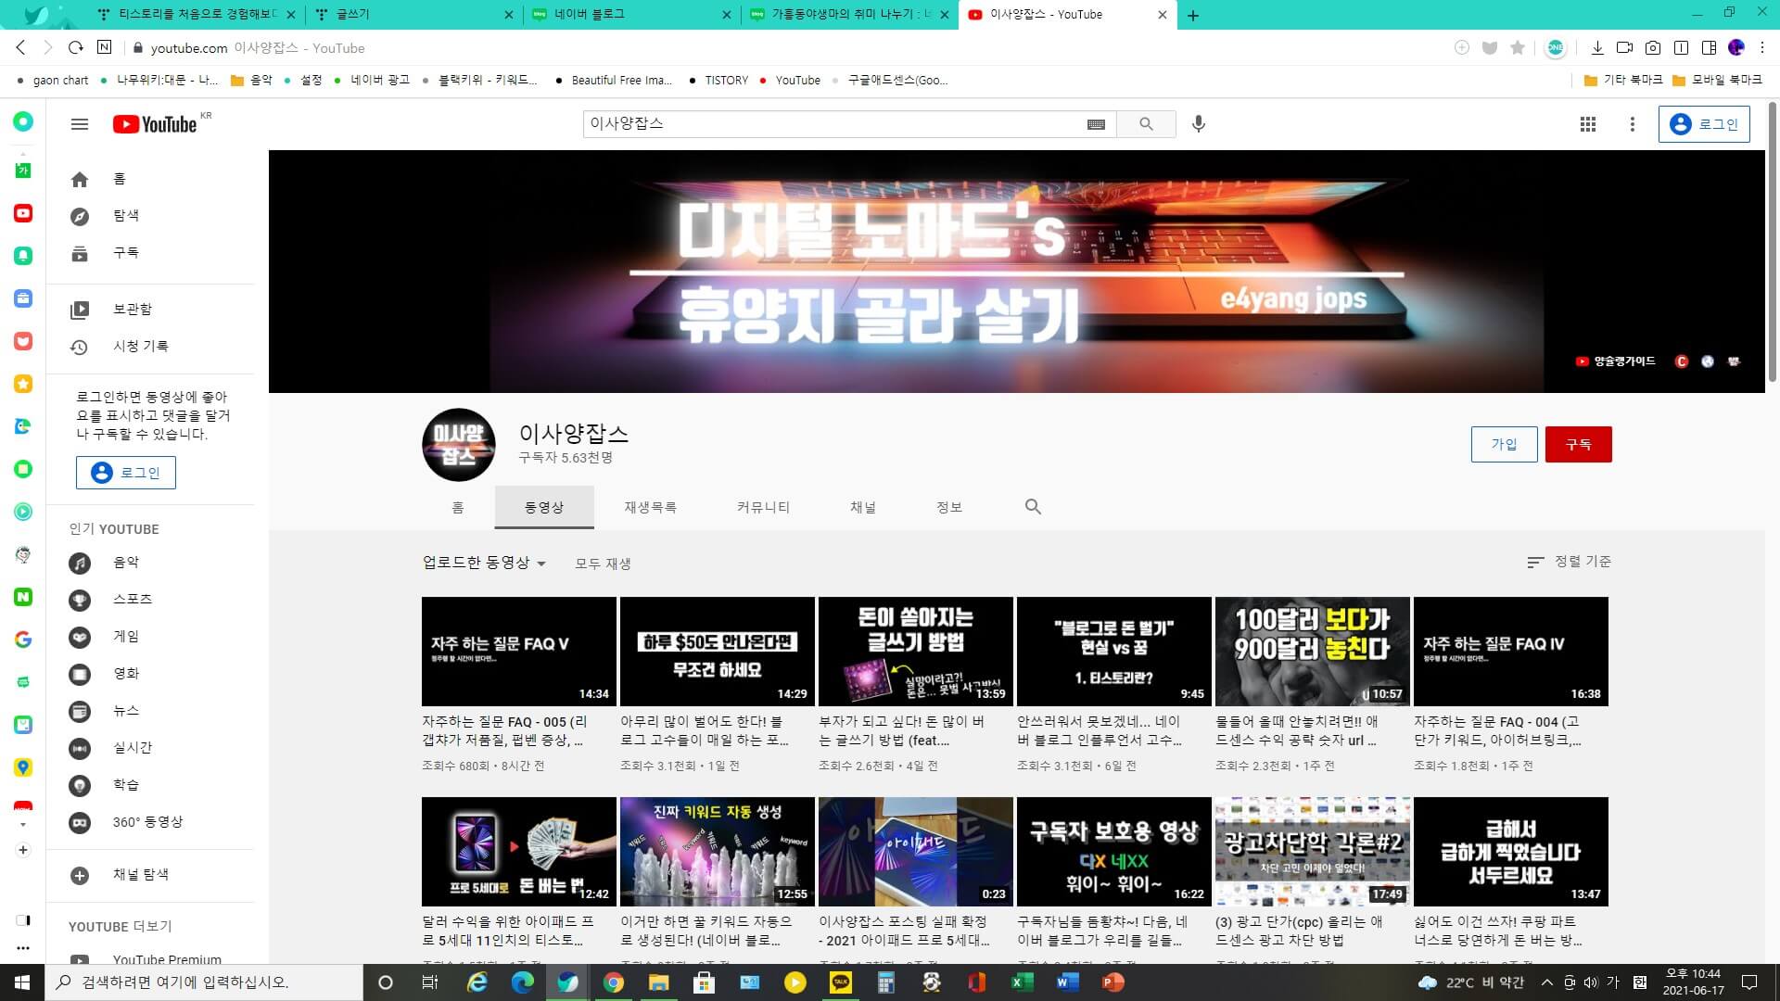Click the Join (가입) button

(1504, 444)
